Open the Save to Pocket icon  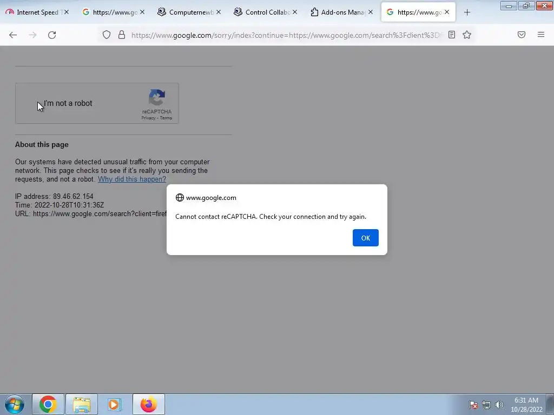[x=522, y=35]
